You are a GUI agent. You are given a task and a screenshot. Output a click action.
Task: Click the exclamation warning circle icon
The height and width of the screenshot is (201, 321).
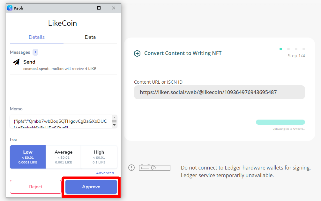[131, 168]
